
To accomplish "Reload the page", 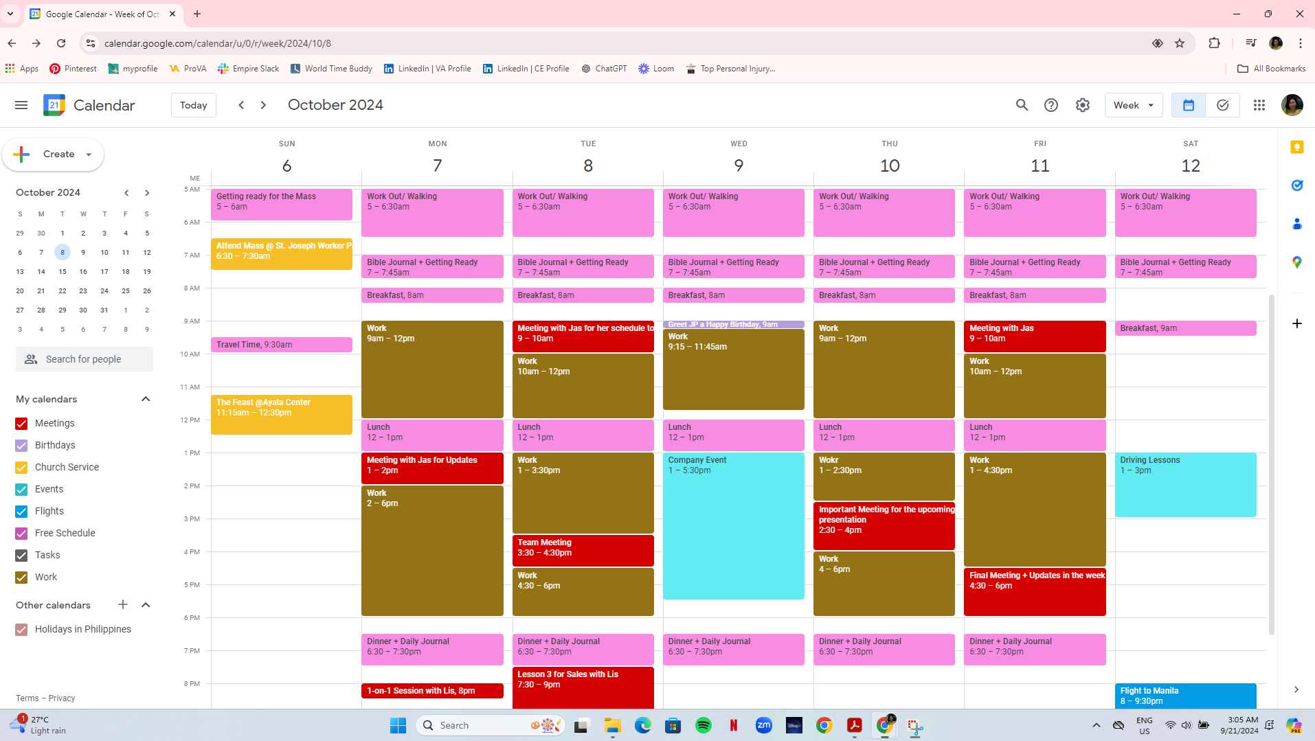I will [61, 43].
